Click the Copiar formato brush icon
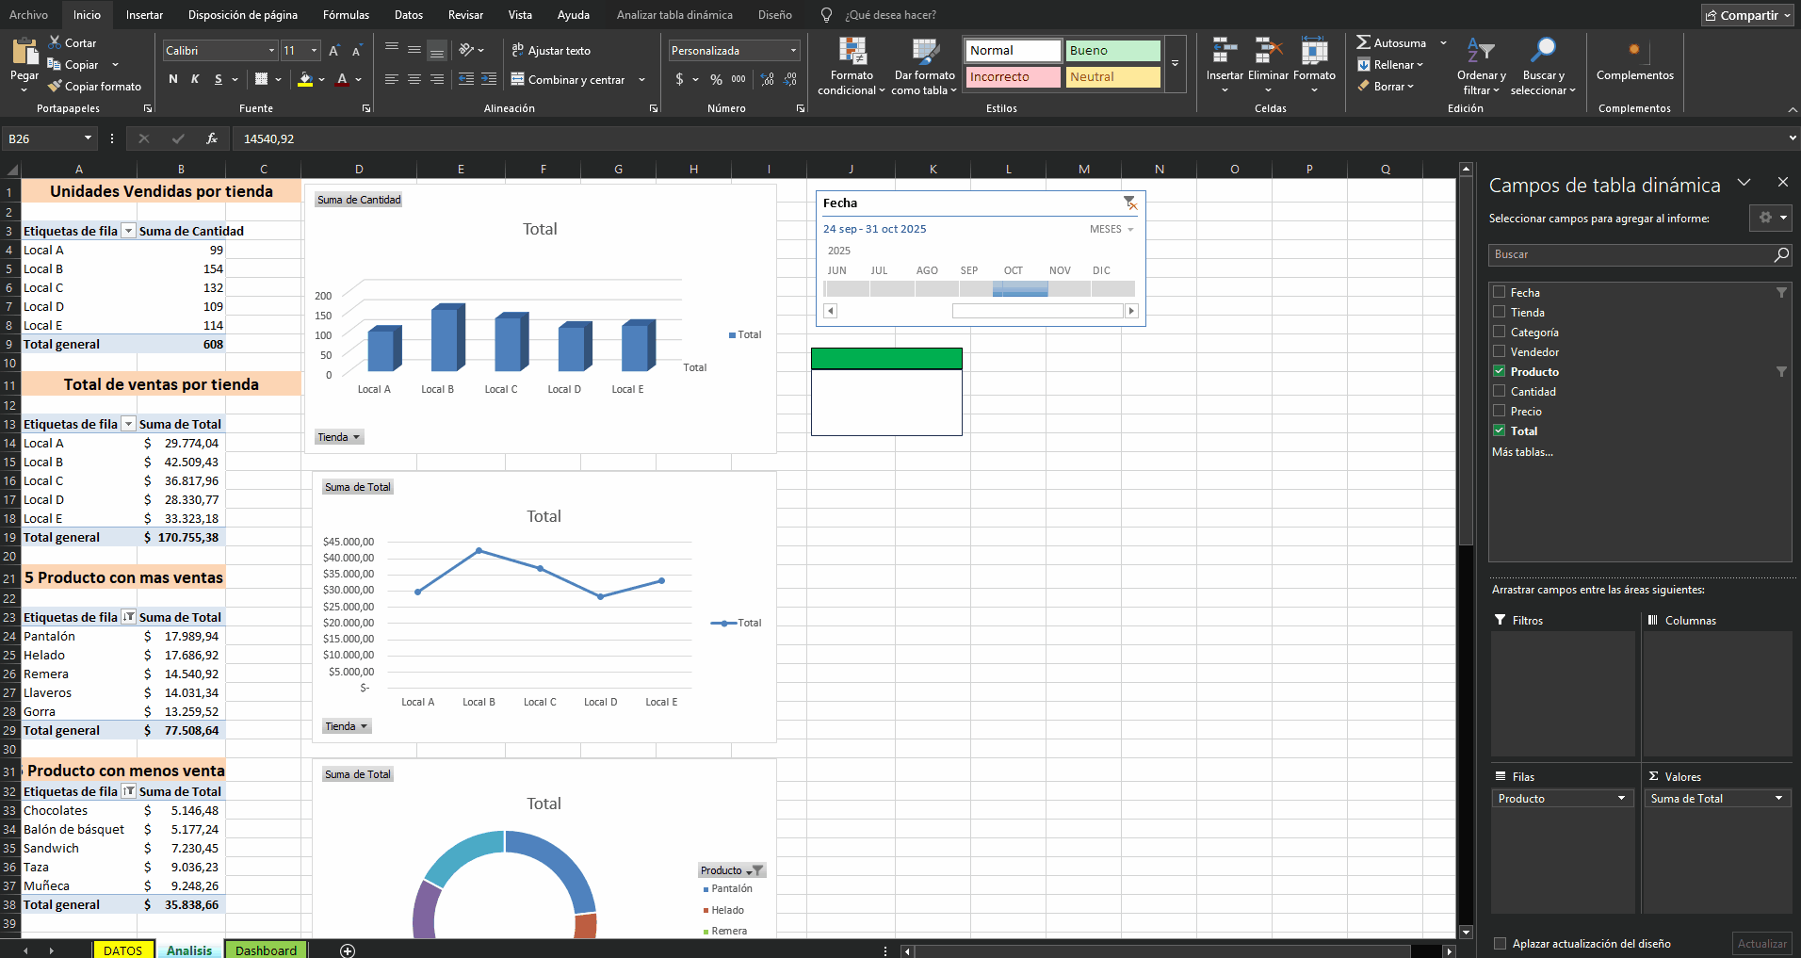 point(55,86)
